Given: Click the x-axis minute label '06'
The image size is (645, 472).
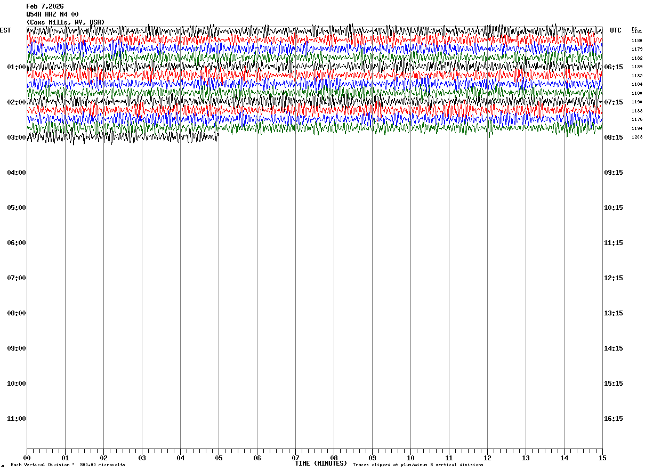Looking at the screenshot, I should pyautogui.click(x=257, y=458).
